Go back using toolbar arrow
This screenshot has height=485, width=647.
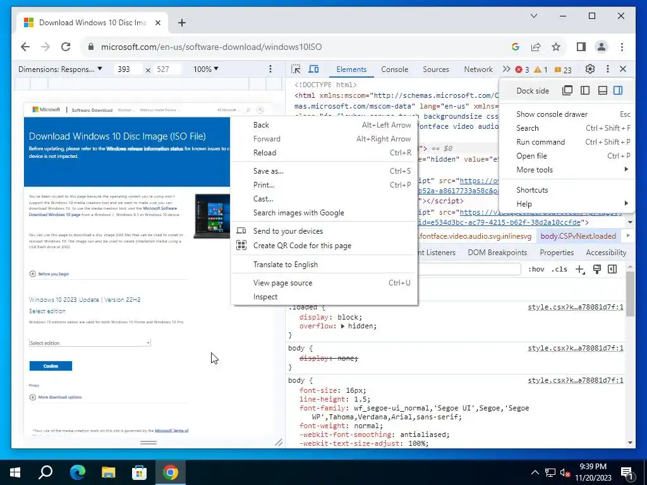pyautogui.click(x=25, y=47)
